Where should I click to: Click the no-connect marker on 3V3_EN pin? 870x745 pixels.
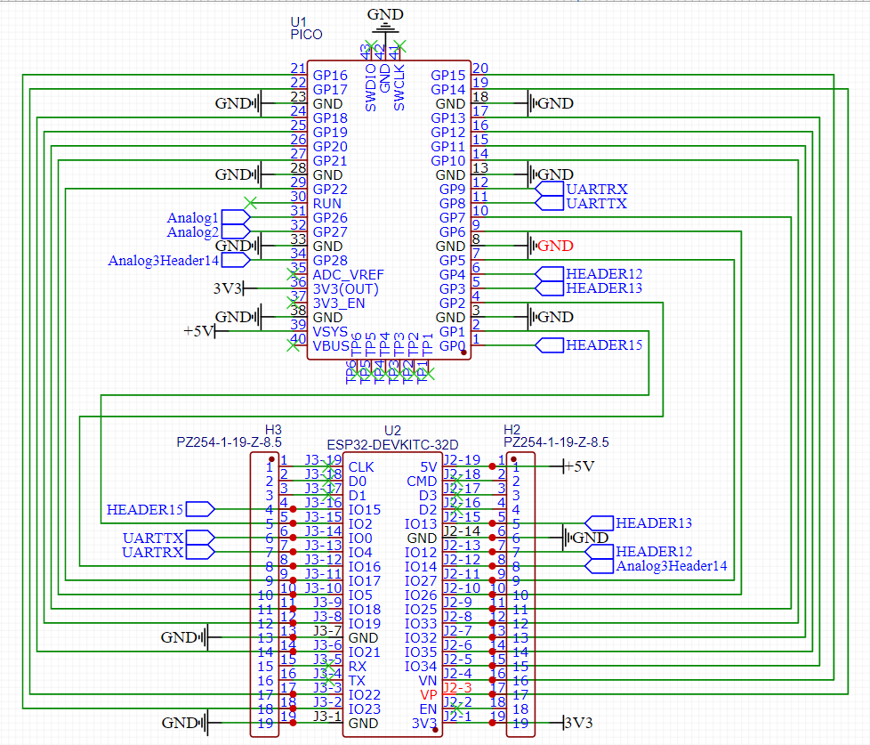(293, 303)
